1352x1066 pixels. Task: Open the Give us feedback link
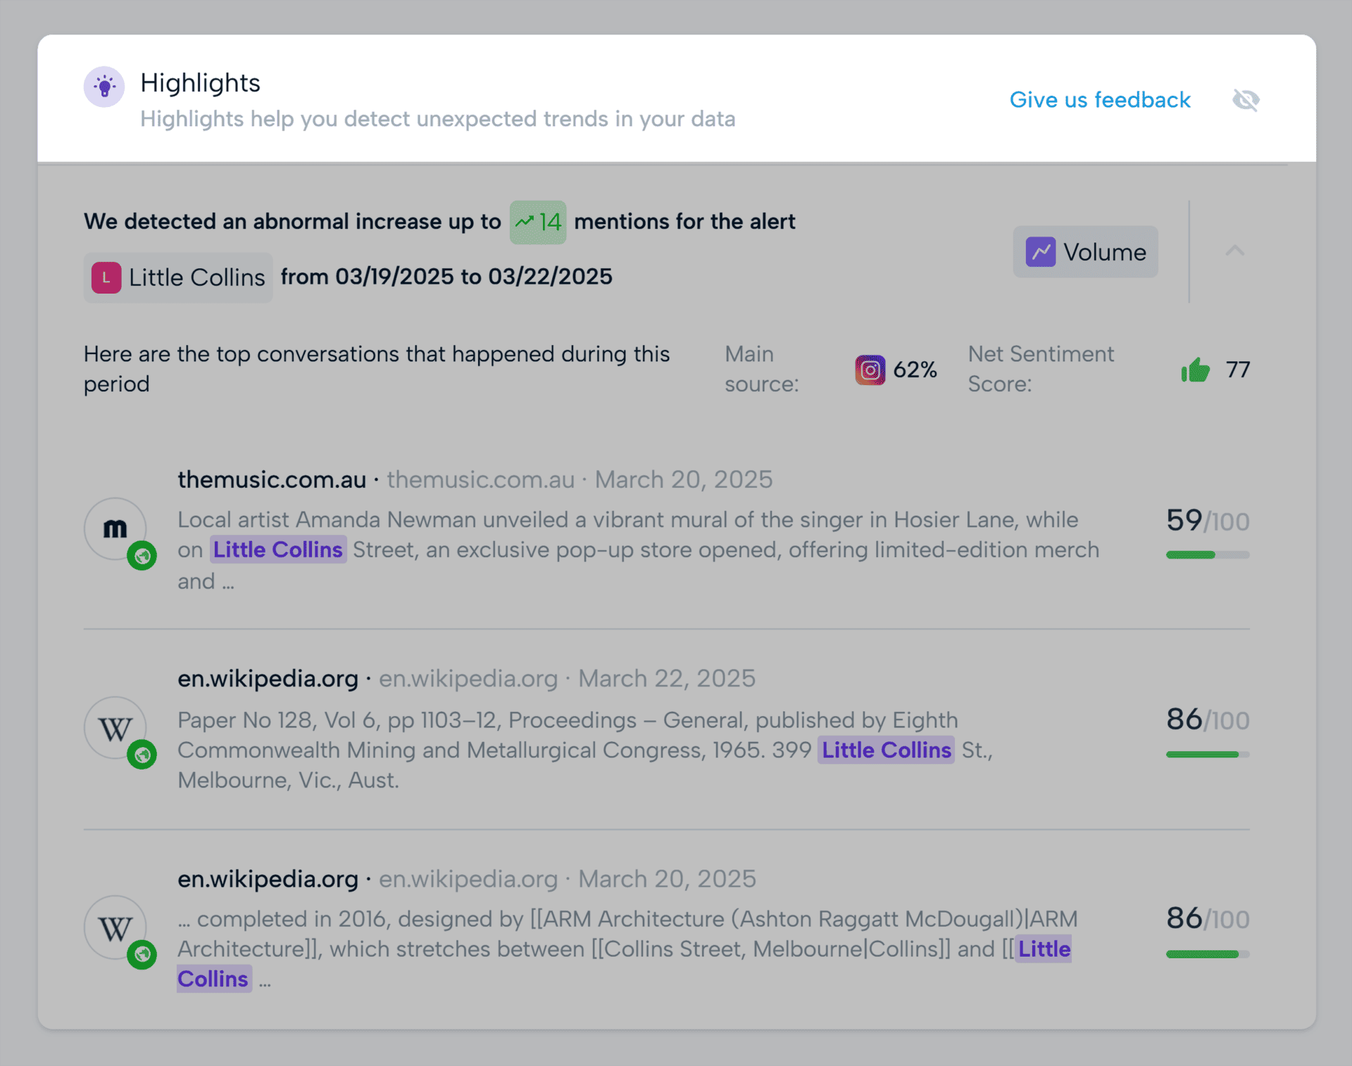click(x=1100, y=100)
